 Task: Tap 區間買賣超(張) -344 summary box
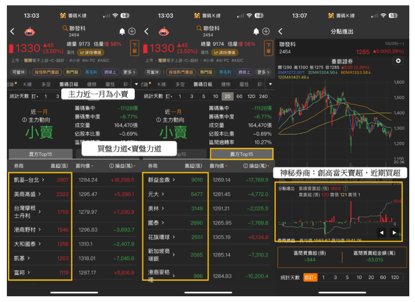(x=310, y=256)
